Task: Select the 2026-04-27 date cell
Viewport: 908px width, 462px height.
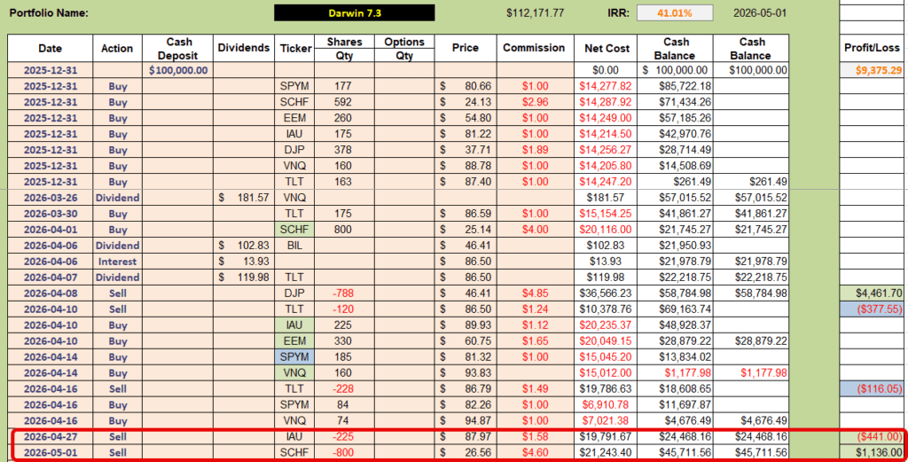Action: [x=50, y=436]
